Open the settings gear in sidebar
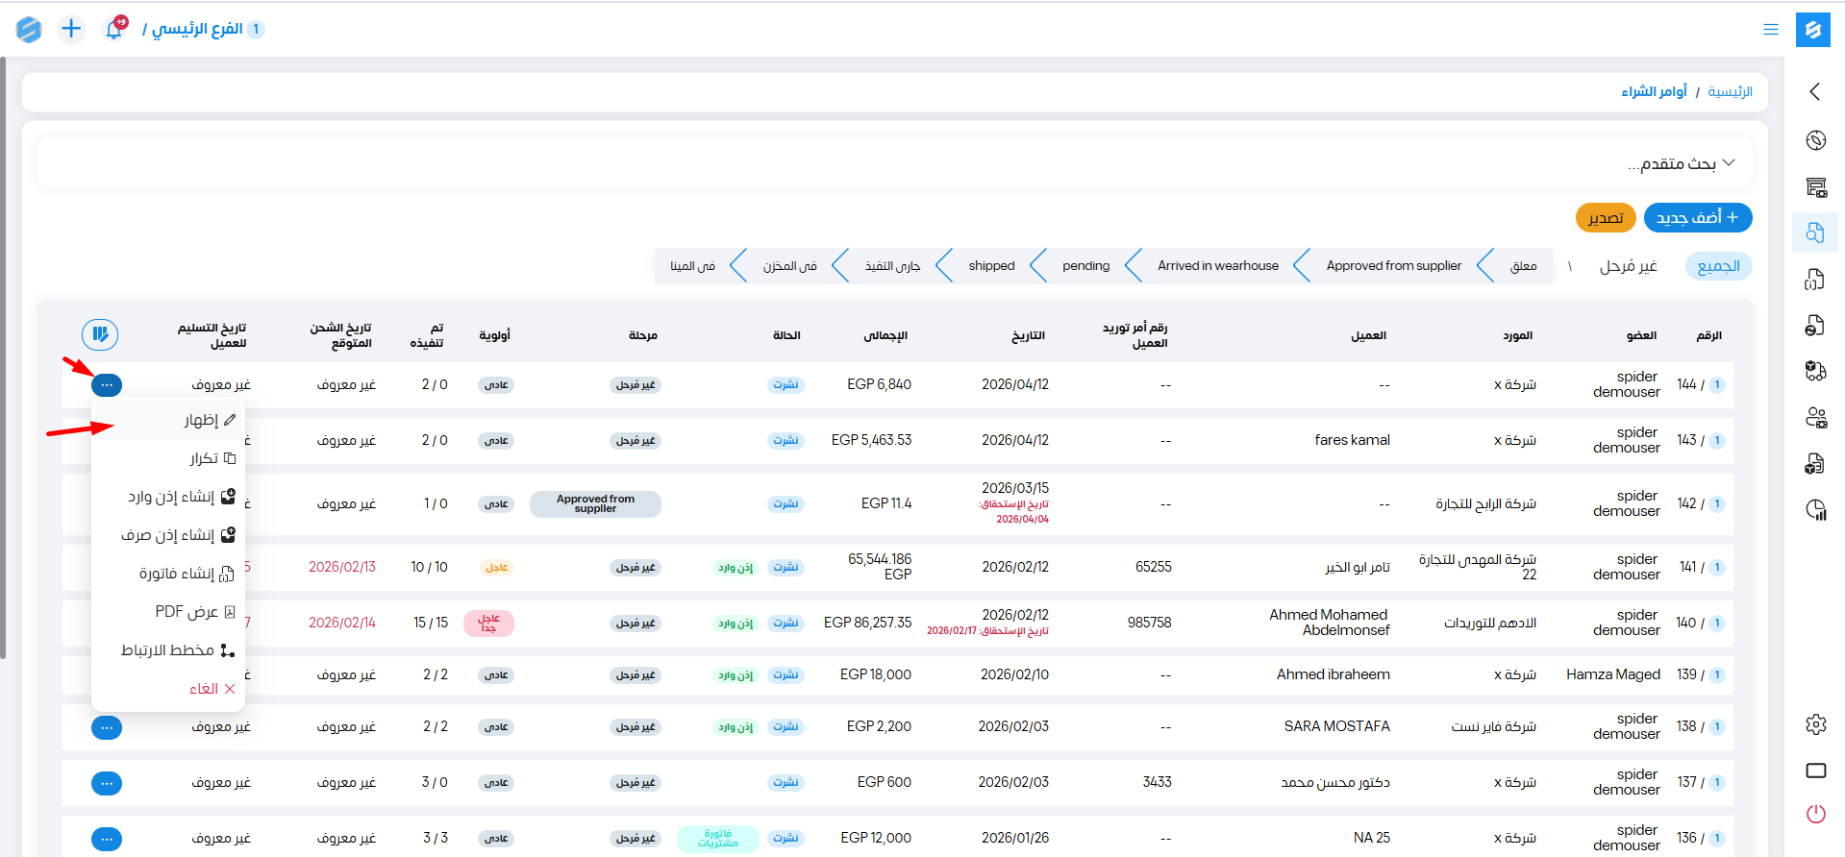 pyautogui.click(x=1815, y=724)
